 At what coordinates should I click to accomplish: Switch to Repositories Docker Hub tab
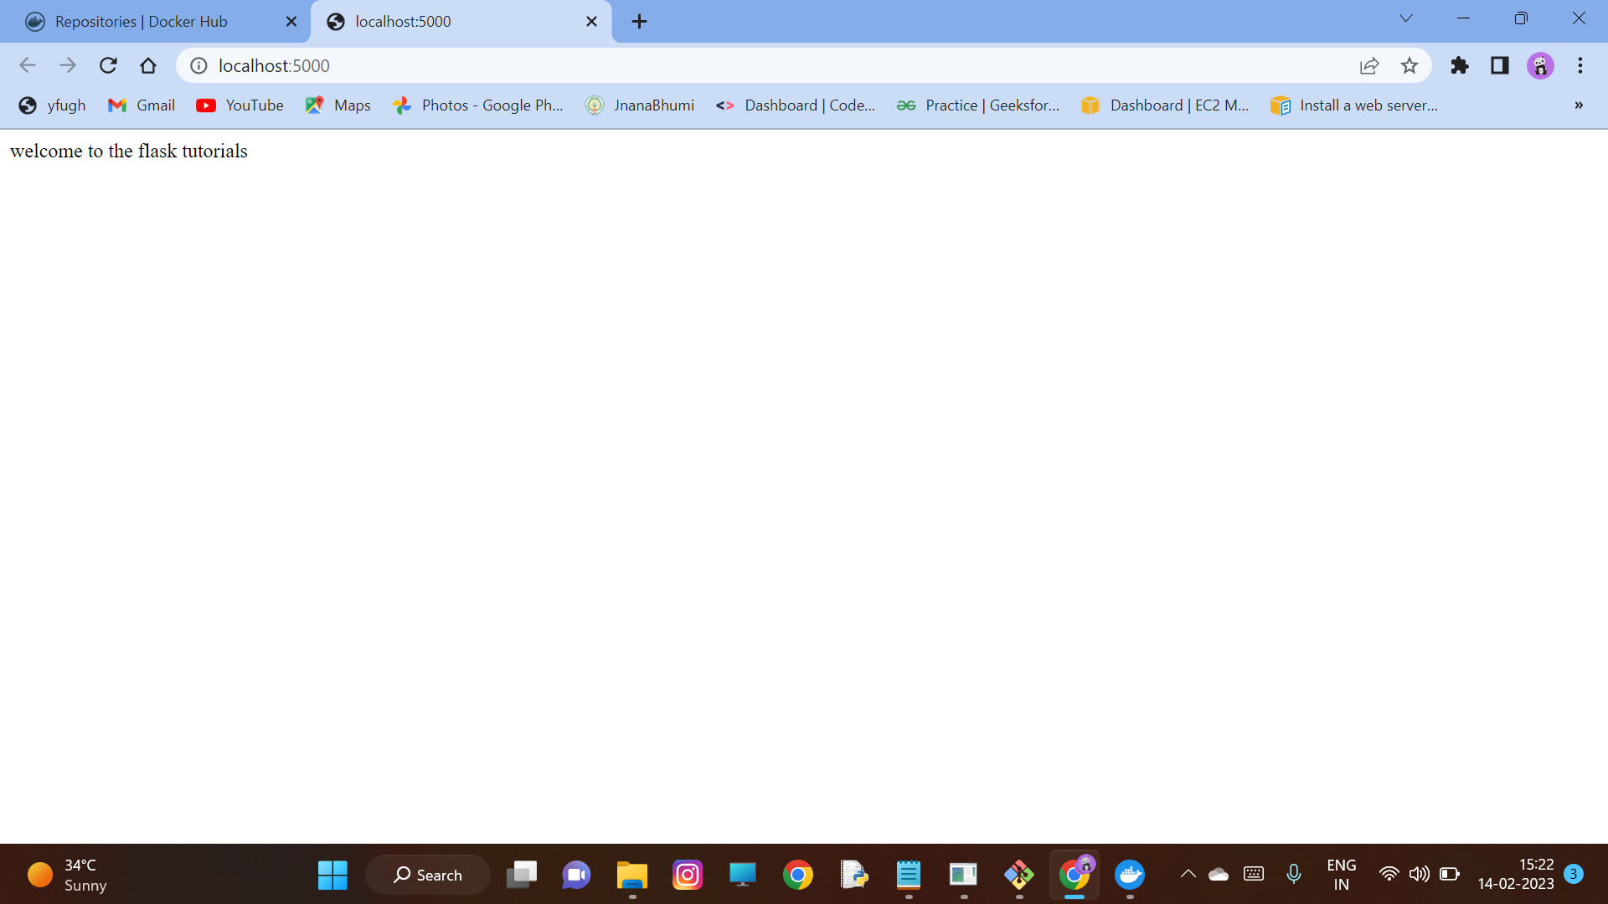coord(142,22)
